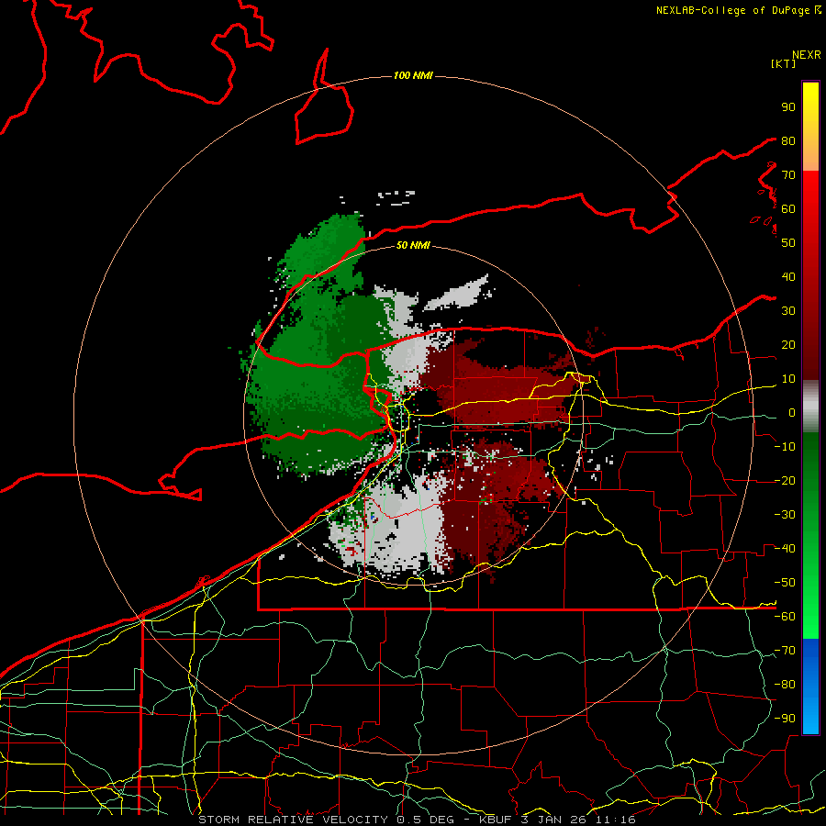Pick the -40 scale value
826x826 pixels.
coord(785,549)
